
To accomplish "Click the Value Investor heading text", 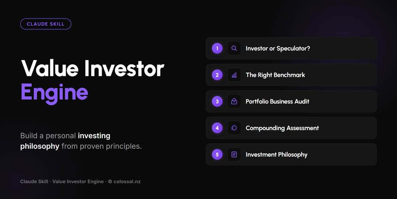I will coord(93,68).
